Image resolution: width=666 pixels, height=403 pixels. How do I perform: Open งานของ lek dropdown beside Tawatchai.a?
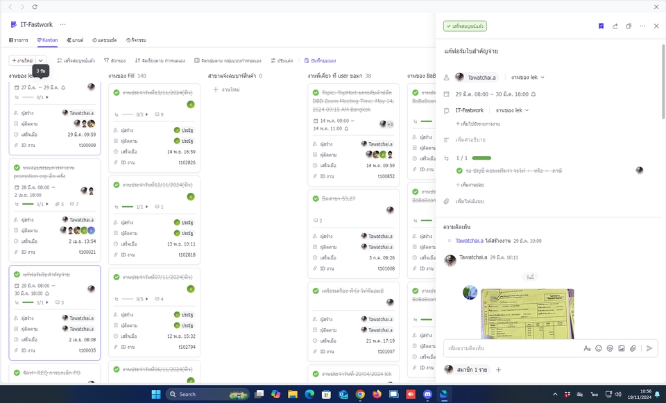527,77
